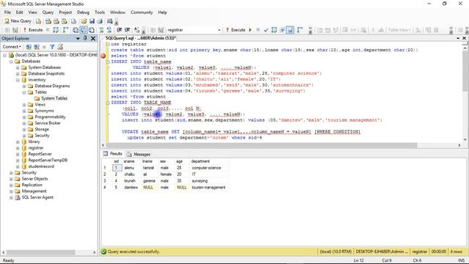This screenshot has width=469, height=264.
Task: Click the Save floppy disk icon
Action: pos(92,21)
